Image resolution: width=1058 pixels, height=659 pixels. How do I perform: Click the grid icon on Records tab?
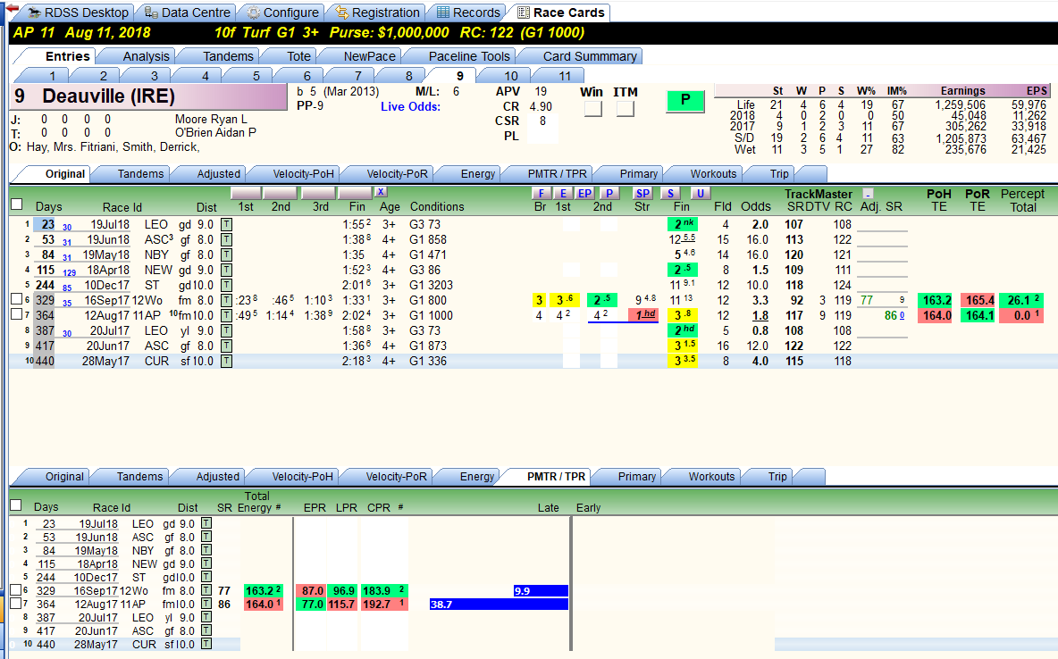[x=442, y=13]
